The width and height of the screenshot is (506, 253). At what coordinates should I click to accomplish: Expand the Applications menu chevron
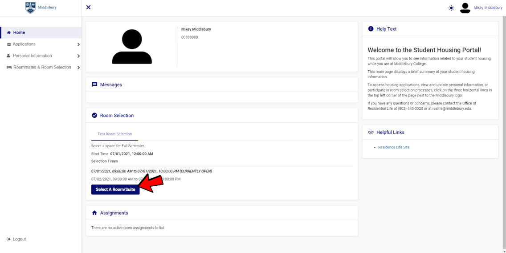(78, 44)
